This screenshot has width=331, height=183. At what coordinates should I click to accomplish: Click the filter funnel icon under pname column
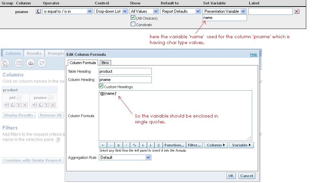coord(46,105)
